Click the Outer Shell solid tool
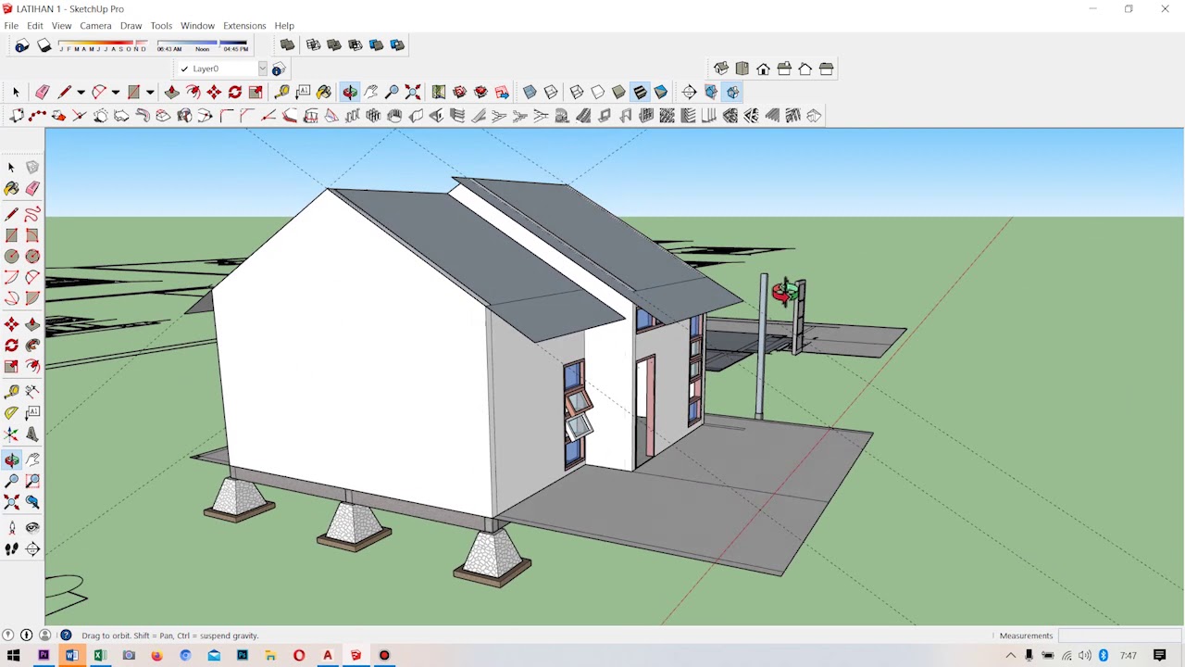 [287, 44]
